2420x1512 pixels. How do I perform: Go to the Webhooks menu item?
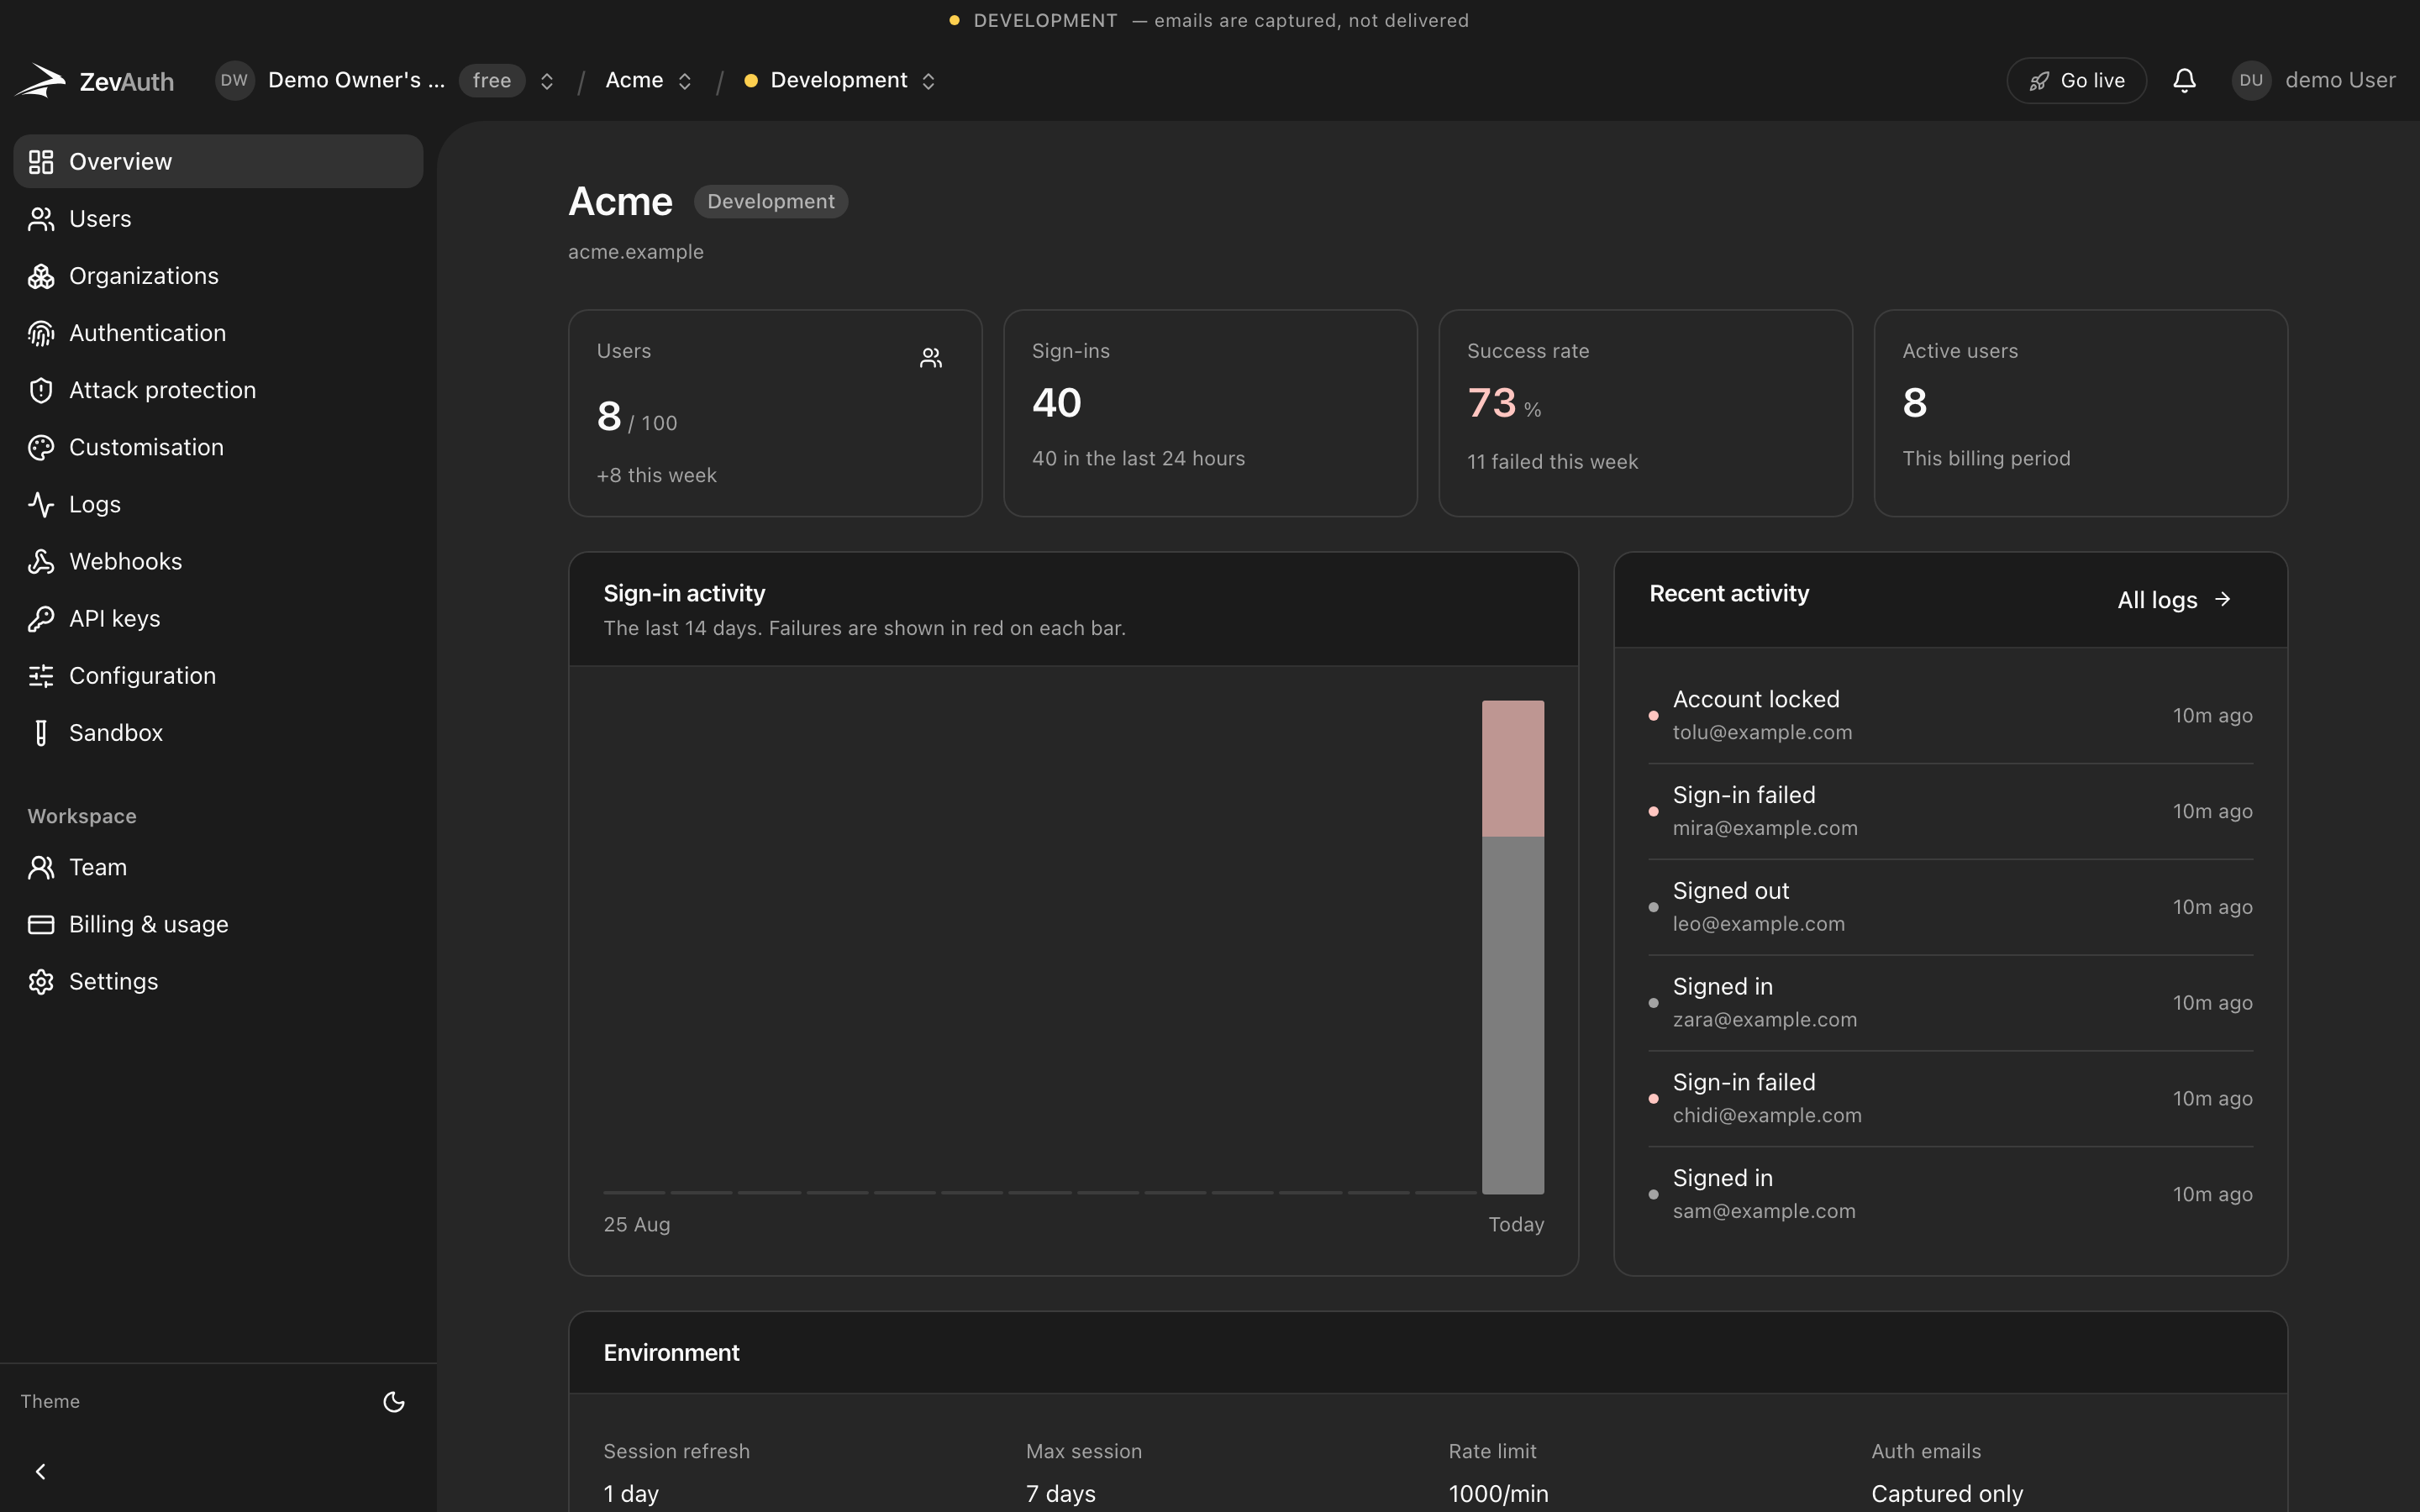coord(218,561)
